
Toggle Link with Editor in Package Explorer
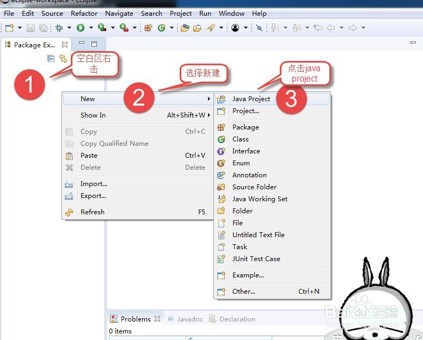click(x=63, y=59)
